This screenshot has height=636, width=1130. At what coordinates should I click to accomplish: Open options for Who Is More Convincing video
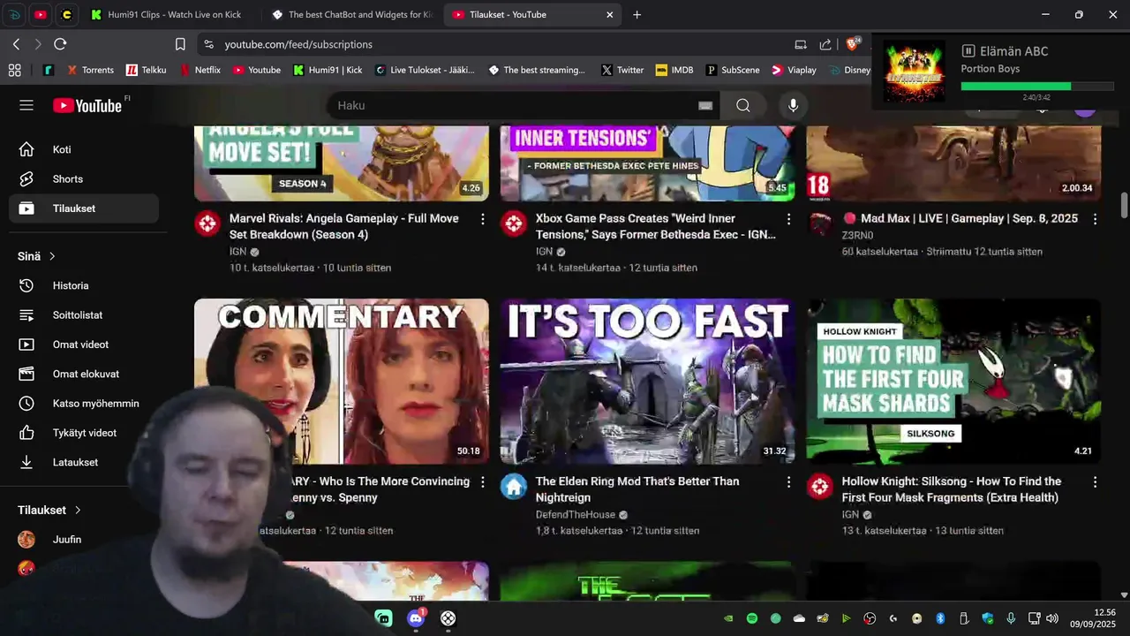point(482,481)
